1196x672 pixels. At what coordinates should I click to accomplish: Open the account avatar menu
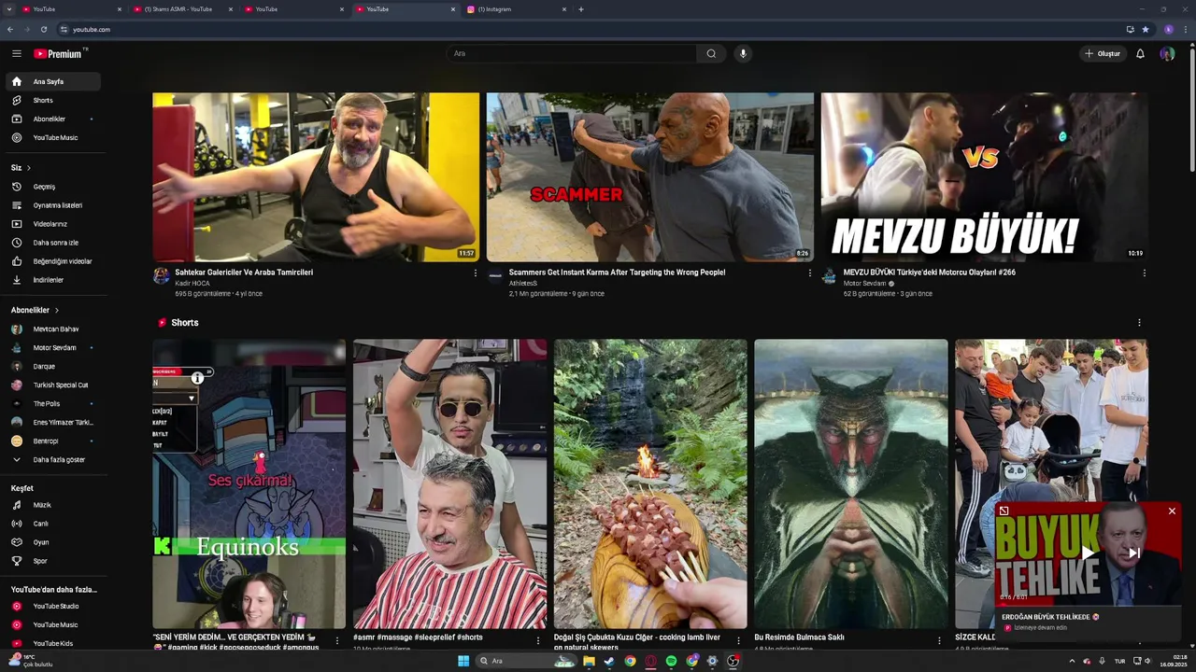tap(1167, 53)
